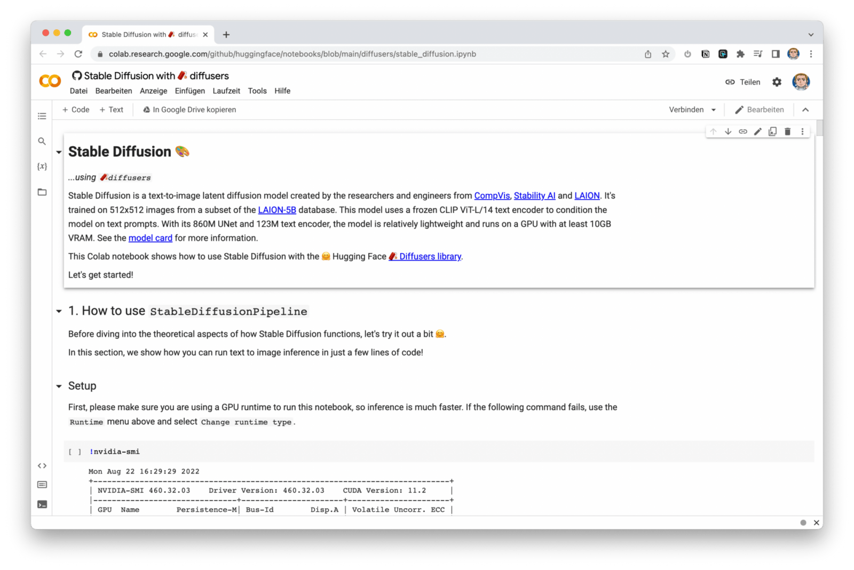Open the Hilfe menu
The height and width of the screenshot is (570, 854).
coord(282,91)
